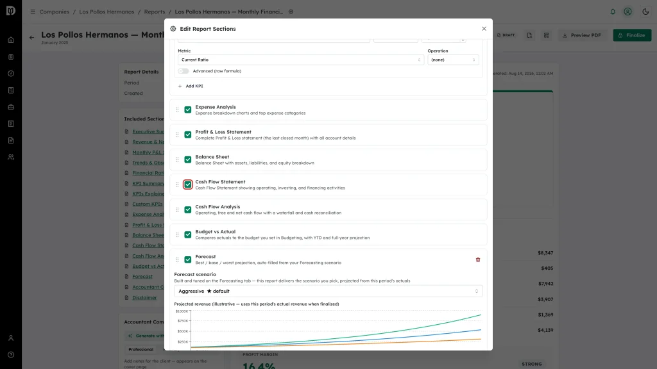This screenshot has height=369, width=657.
Task: Switch theme with the moon icon
Action: 645,12
